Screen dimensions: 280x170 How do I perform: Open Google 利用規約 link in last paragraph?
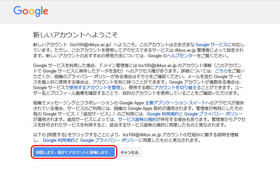[58, 140]
